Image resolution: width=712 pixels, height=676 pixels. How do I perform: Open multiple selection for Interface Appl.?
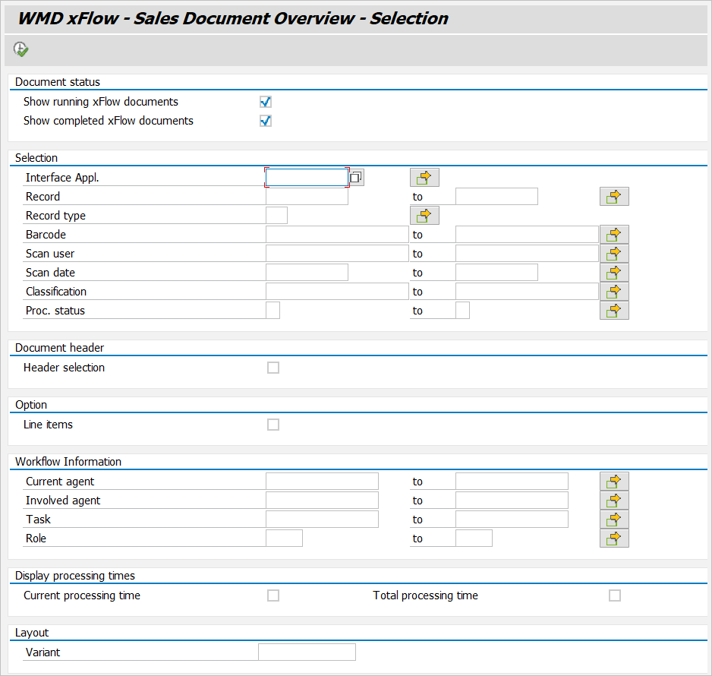pos(424,178)
